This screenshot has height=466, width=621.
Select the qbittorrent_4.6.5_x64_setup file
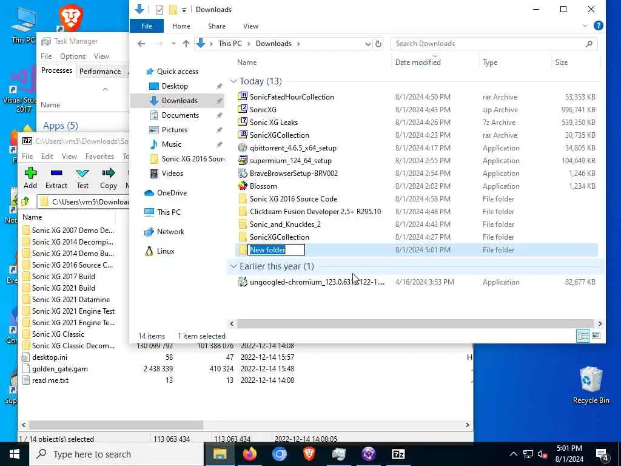pyautogui.click(x=293, y=148)
